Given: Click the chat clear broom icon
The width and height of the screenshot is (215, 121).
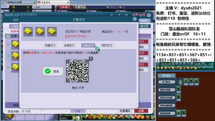Looking at the screenshot, I should [184, 68].
